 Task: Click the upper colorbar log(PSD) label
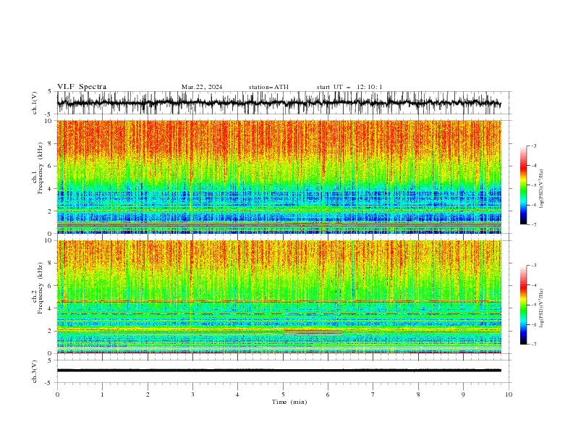pyautogui.click(x=542, y=189)
